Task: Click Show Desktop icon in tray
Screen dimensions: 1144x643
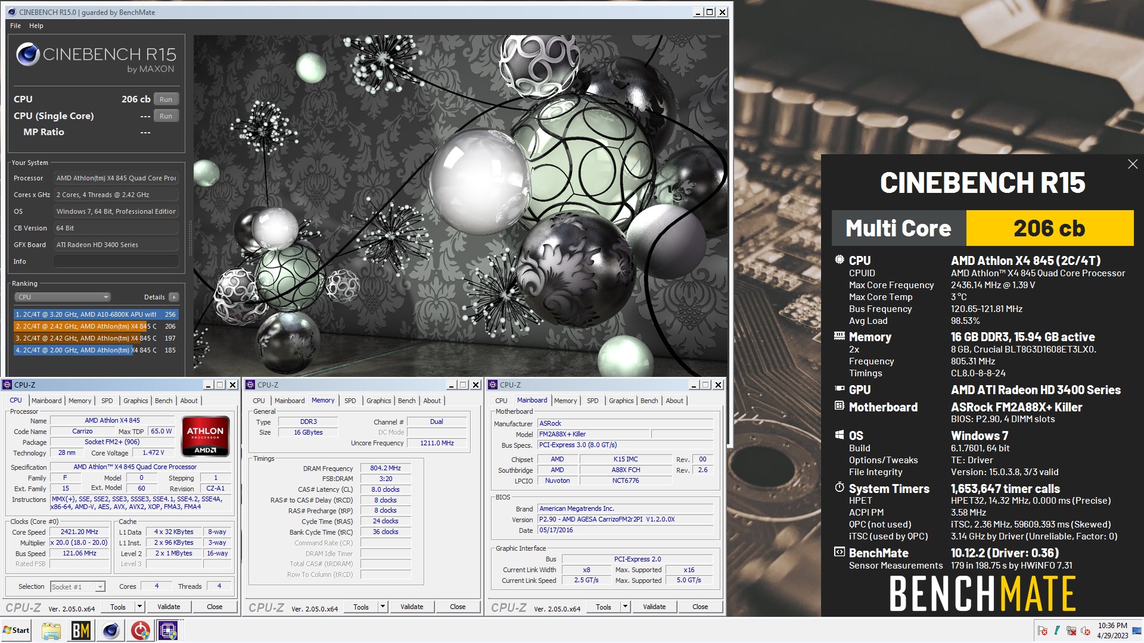Action: [x=1137, y=630]
